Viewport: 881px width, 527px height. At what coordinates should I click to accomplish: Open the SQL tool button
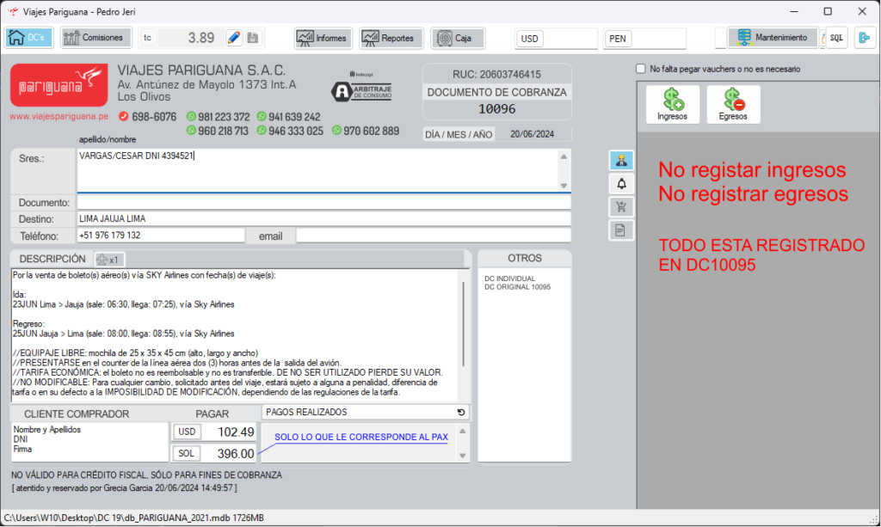coord(836,38)
